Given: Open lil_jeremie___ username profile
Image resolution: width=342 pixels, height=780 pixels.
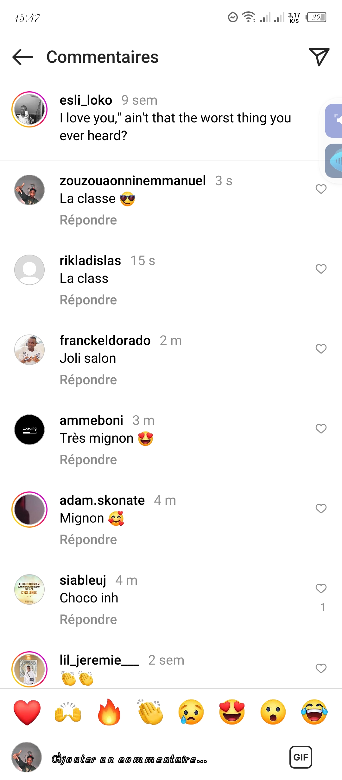Looking at the screenshot, I should click(99, 660).
